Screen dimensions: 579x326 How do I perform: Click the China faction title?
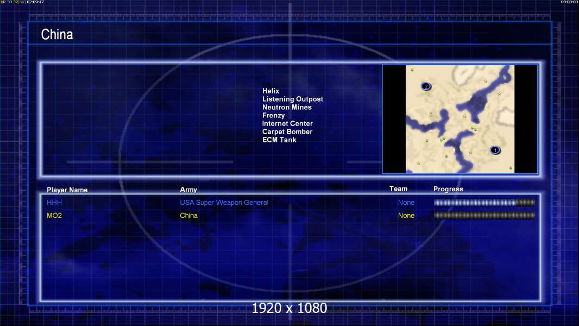click(57, 35)
